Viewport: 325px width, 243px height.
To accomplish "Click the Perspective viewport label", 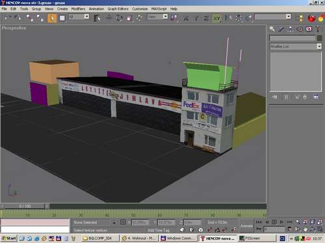I will [x=14, y=28].
